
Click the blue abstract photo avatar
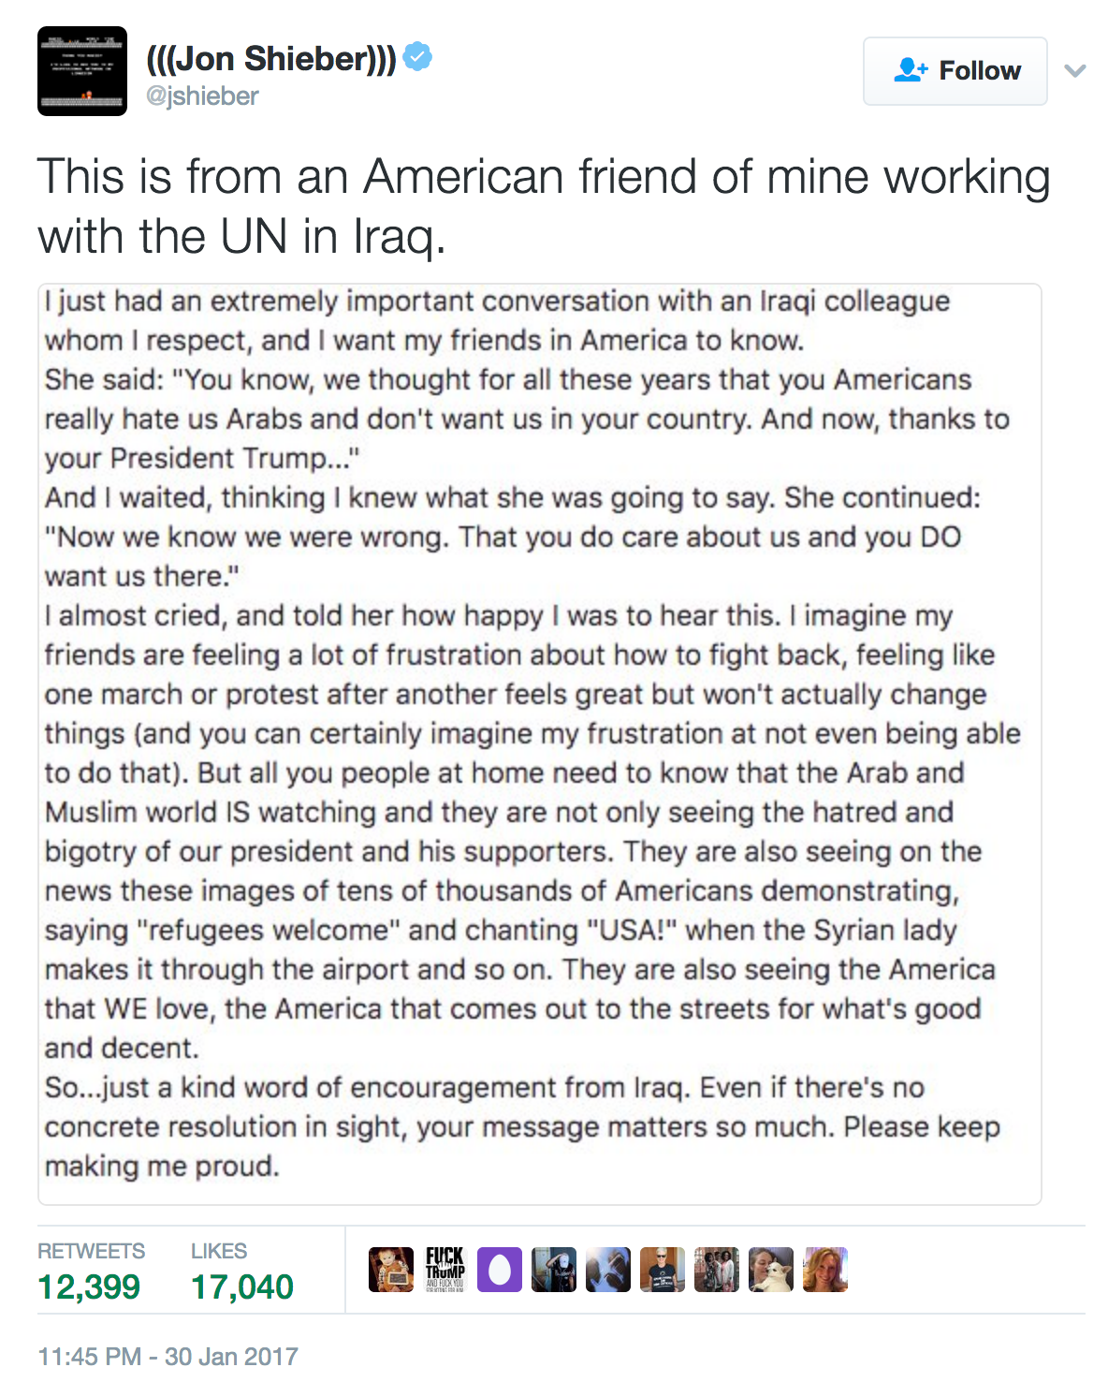tap(608, 1270)
